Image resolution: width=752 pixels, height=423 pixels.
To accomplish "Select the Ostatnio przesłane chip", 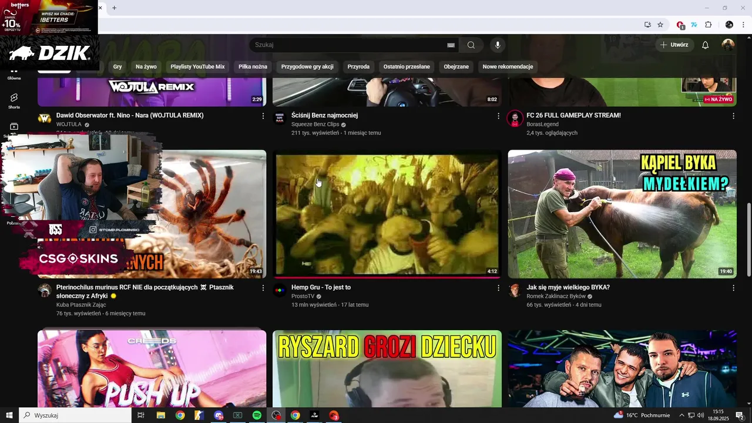I will tap(407, 67).
